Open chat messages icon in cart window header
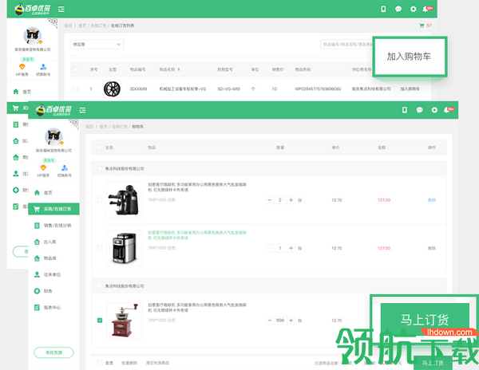 (x=419, y=110)
